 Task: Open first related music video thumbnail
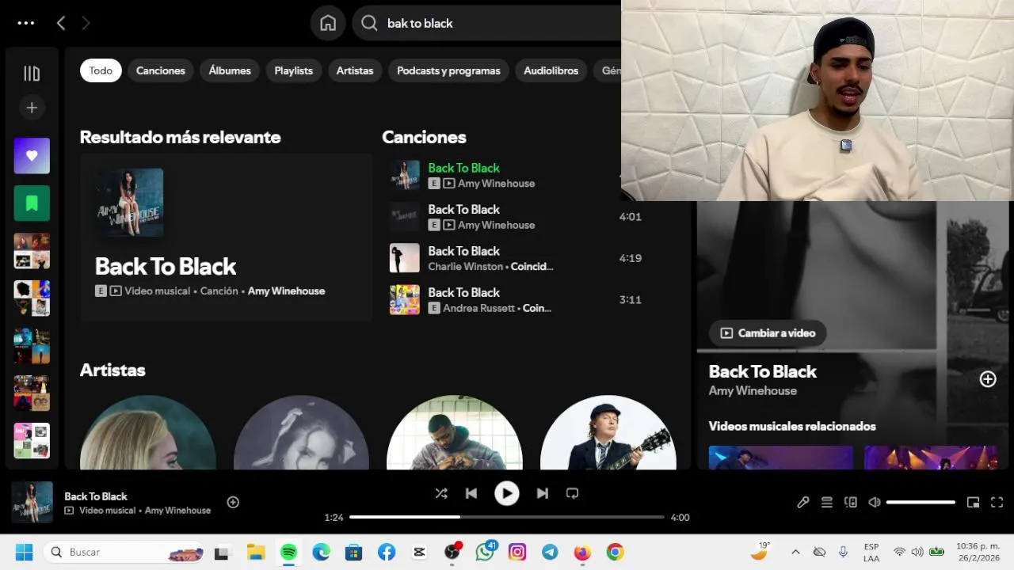[781, 458]
